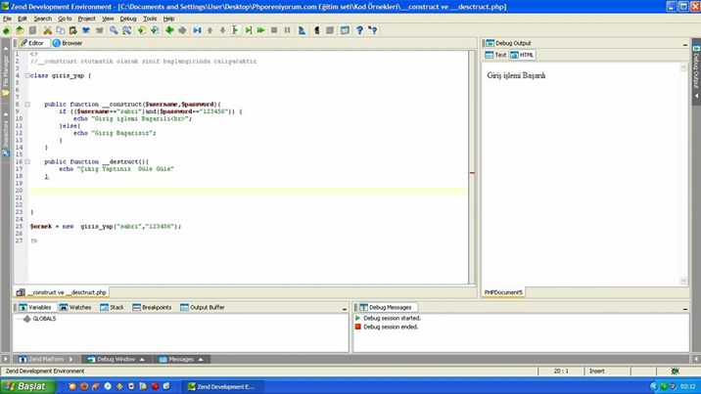Minimize the Debug Messages panel

point(685,309)
